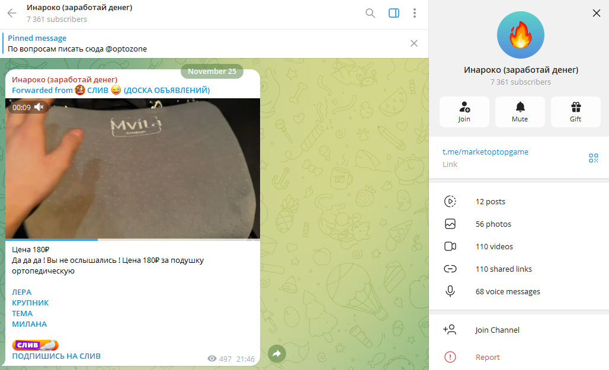The width and height of the screenshot is (609, 370).
Task: Click the Gift button
Action: click(x=575, y=111)
